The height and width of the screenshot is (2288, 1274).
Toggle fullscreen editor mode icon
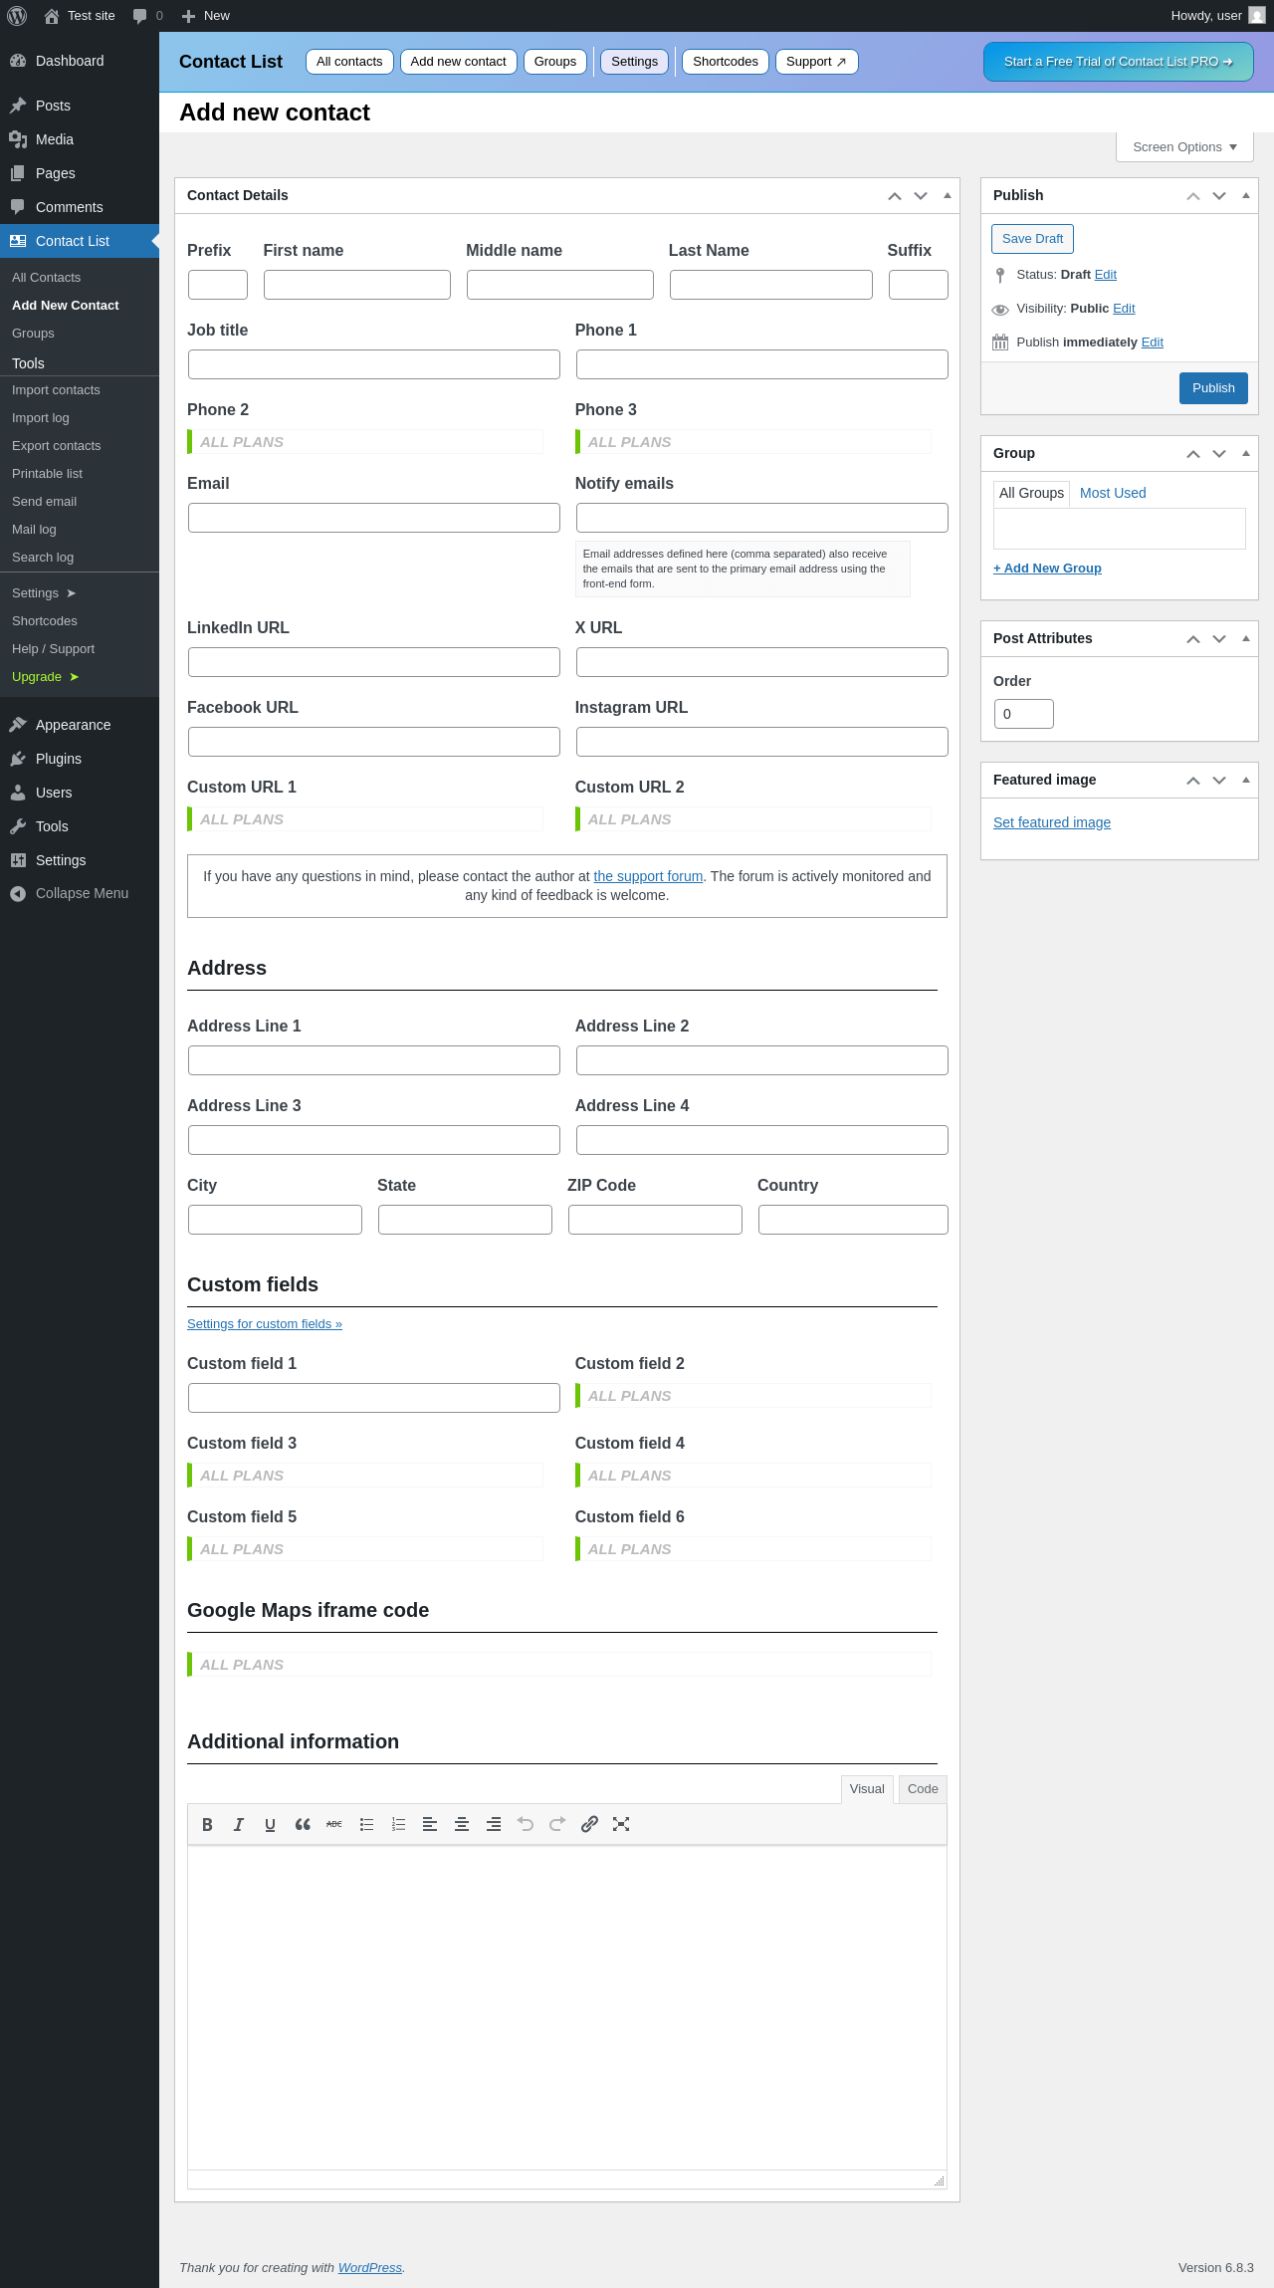coord(621,1824)
